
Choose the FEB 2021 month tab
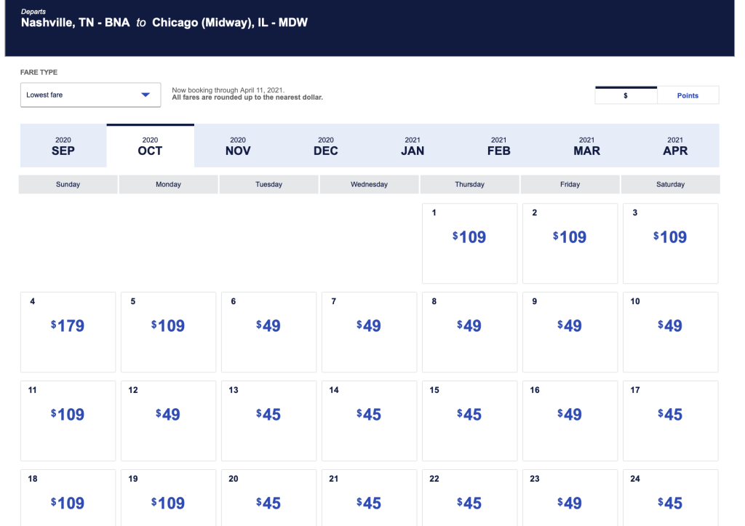pos(498,146)
